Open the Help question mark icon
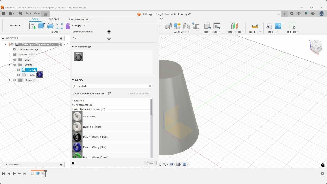The image size is (327, 184). [x=313, y=14]
